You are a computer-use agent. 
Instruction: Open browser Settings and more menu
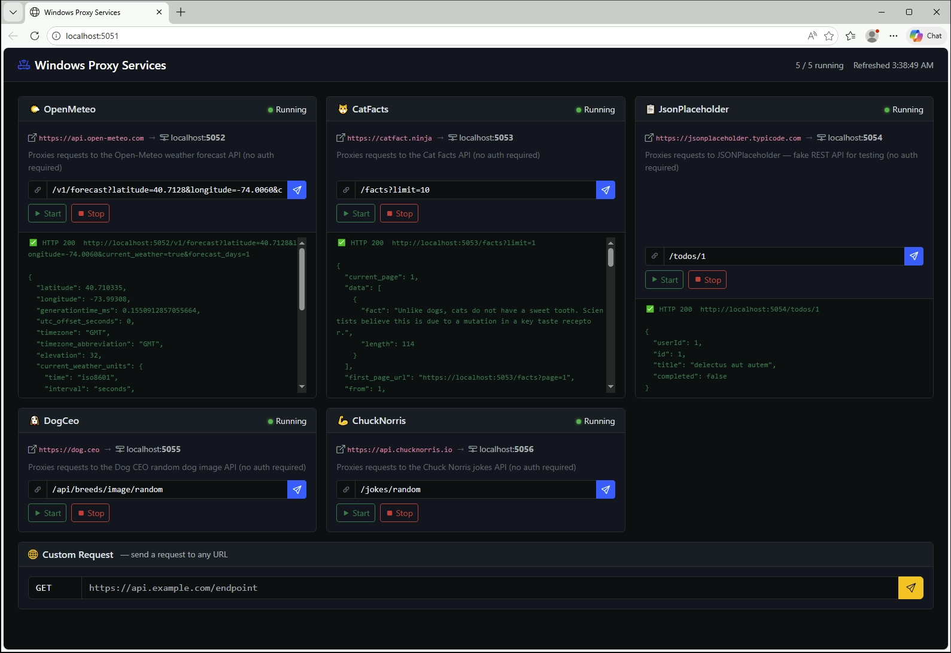894,36
